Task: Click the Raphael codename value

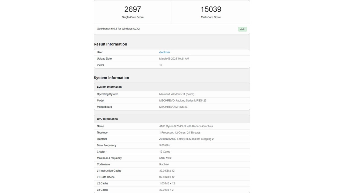Action: [x=164, y=164]
